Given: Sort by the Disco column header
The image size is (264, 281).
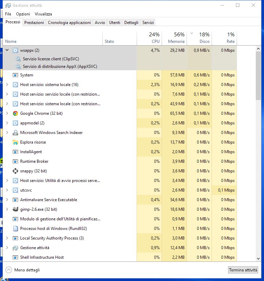Looking at the screenshot, I should [200, 38].
